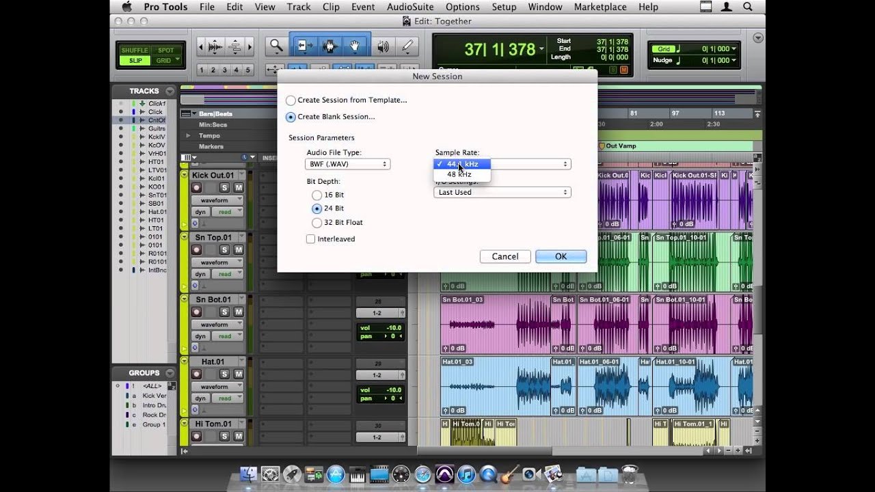
Task: Open the File menu
Action: (206, 7)
